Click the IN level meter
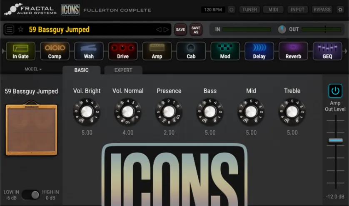This screenshot has height=206, width=349. click(x=247, y=30)
